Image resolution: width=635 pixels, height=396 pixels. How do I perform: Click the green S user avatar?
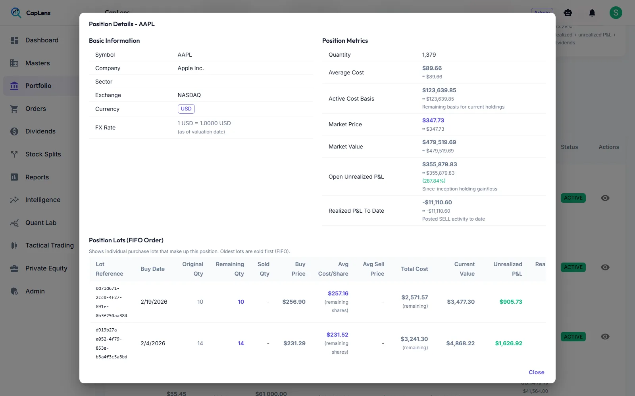click(616, 13)
